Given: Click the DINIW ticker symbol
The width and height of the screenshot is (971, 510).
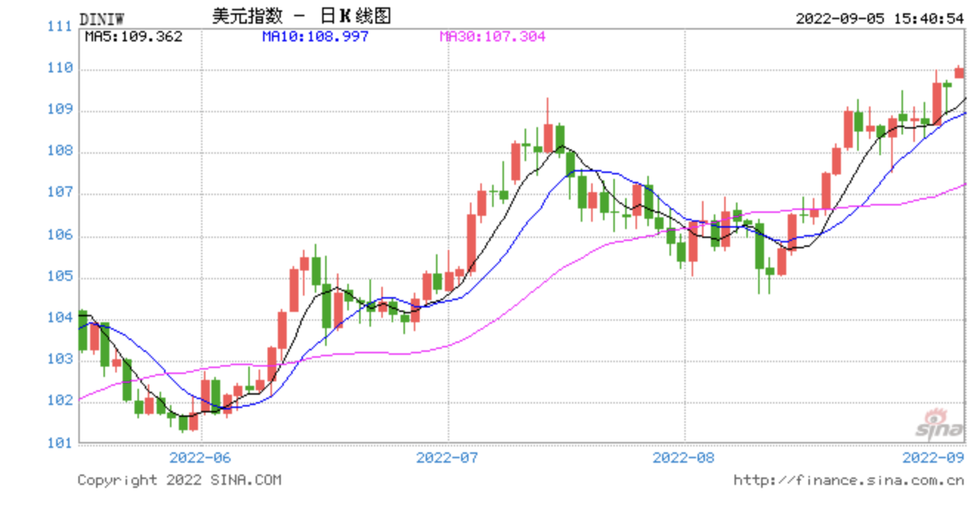Looking at the screenshot, I should [x=102, y=18].
